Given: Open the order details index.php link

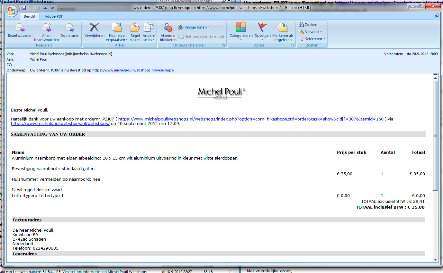Looking at the screenshot, I should coord(251,119).
